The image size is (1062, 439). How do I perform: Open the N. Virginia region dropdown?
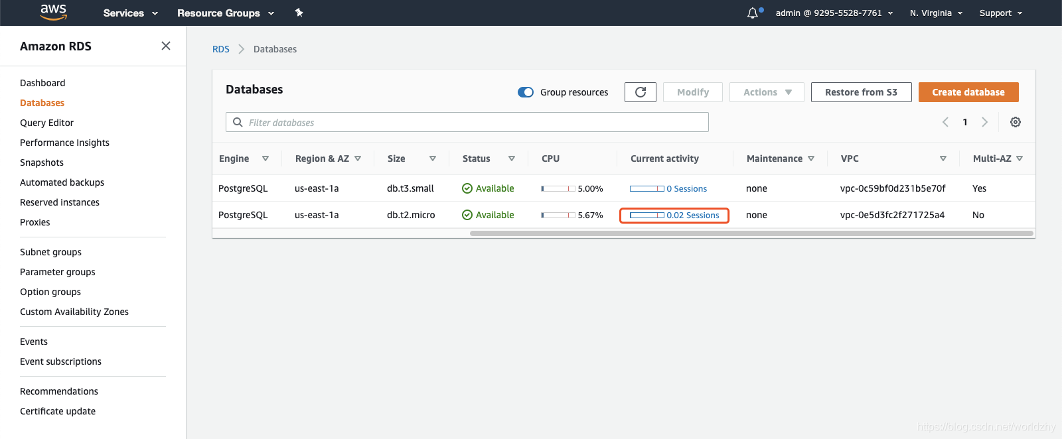[x=936, y=13]
